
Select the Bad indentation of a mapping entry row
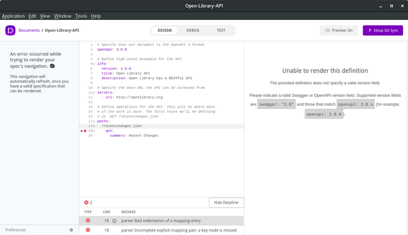tap(161, 221)
